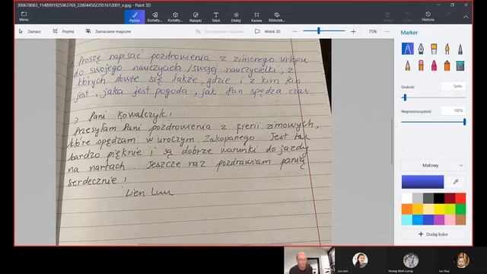Activate Zaznaczanie magiczne
The height and width of the screenshot is (274, 487).
pos(108,31)
